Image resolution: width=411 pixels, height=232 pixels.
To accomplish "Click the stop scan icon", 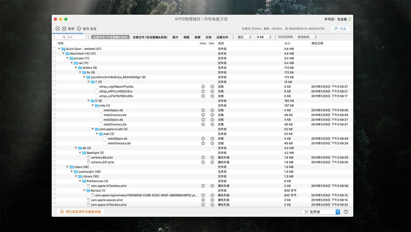I will pos(57,28).
